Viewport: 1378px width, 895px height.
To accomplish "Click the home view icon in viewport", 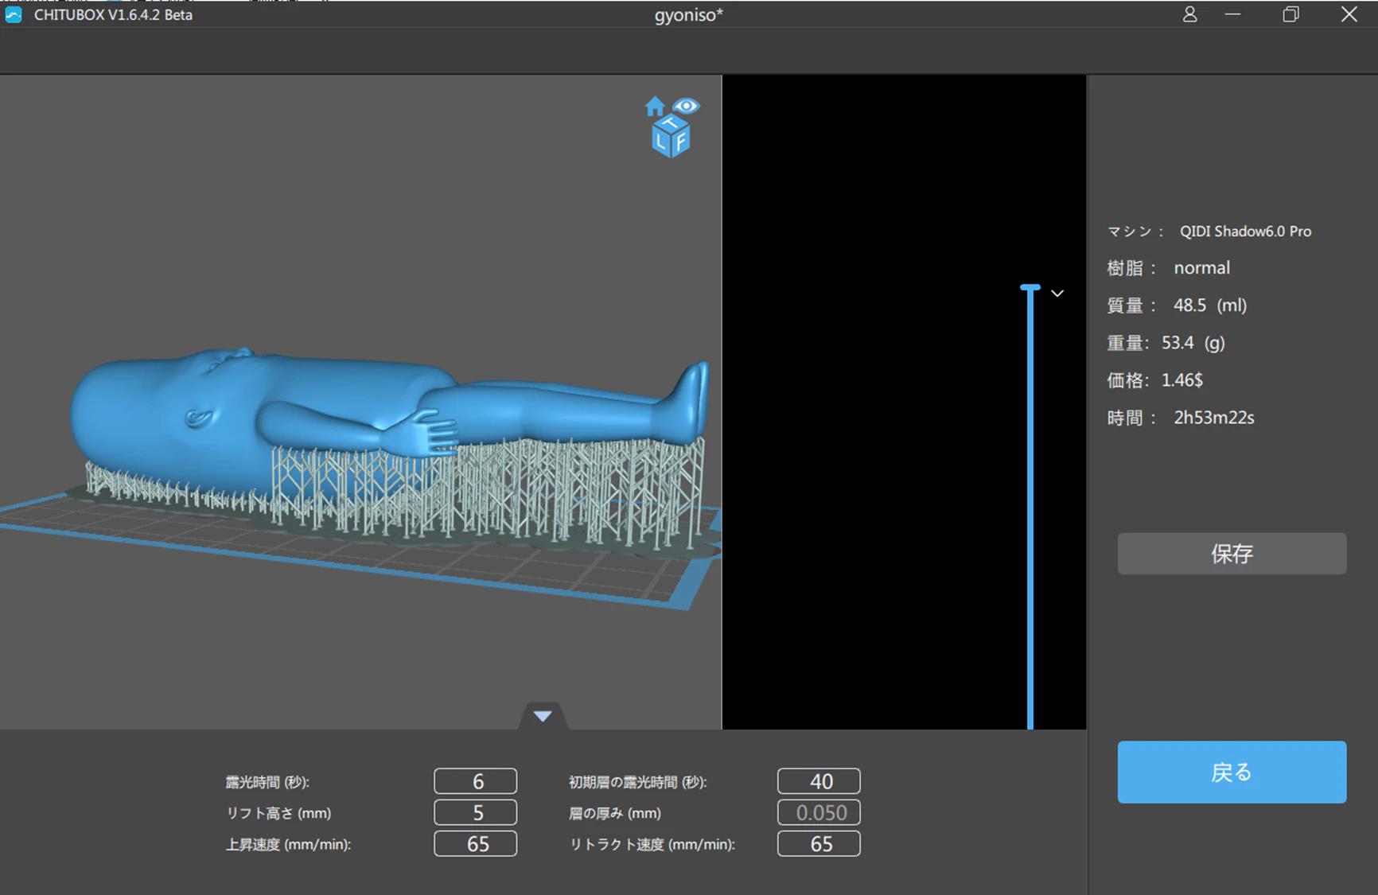I will click(x=654, y=107).
